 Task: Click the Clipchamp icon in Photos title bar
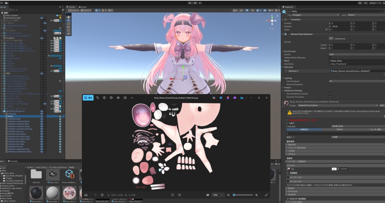[x=235, y=98]
